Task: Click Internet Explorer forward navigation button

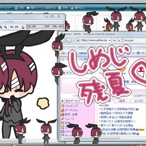Action: click(x=69, y=41)
